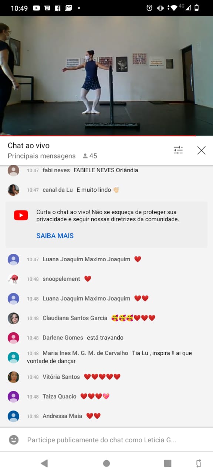Tap the Chat ao vivo header title
The width and height of the screenshot is (213, 475).
tap(28, 145)
